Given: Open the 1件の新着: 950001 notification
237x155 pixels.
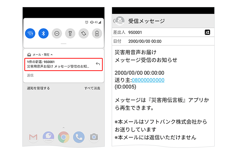Looking at the screenshot, I should click(64, 64).
